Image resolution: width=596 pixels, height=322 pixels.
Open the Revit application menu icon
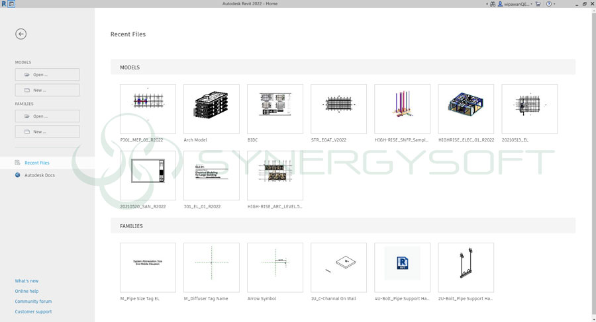click(x=4, y=4)
